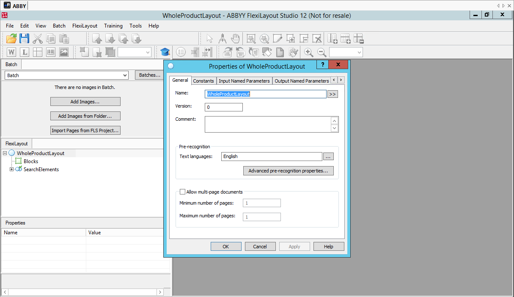Switch to Output Named Parameters tab
514x297 pixels.
click(301, 80)
